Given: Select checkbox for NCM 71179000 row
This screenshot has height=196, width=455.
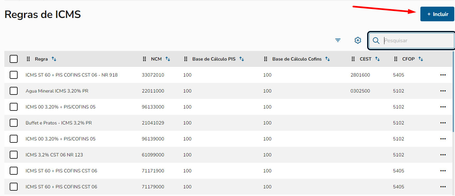Looking at the screenshot, I should click(14, 187).
